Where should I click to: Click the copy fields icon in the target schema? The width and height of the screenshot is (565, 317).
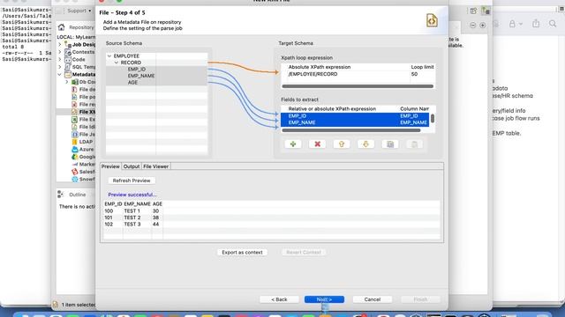(390, 144)
